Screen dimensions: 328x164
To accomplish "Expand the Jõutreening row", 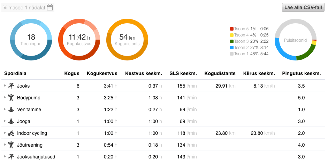I will (x=5, y=145).
